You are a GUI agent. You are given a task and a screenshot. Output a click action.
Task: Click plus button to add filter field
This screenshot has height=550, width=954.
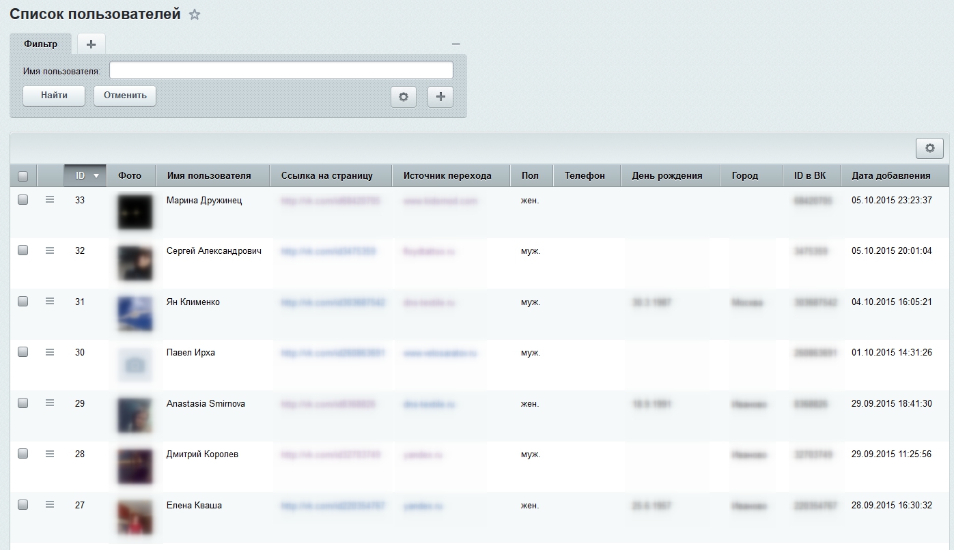tap(440, 97)
